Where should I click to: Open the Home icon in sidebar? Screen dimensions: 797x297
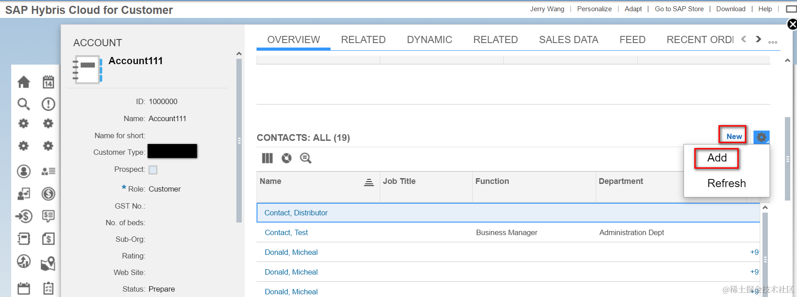(24, 82)
